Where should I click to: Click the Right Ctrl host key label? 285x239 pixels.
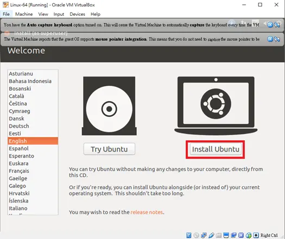click(269, 235)
